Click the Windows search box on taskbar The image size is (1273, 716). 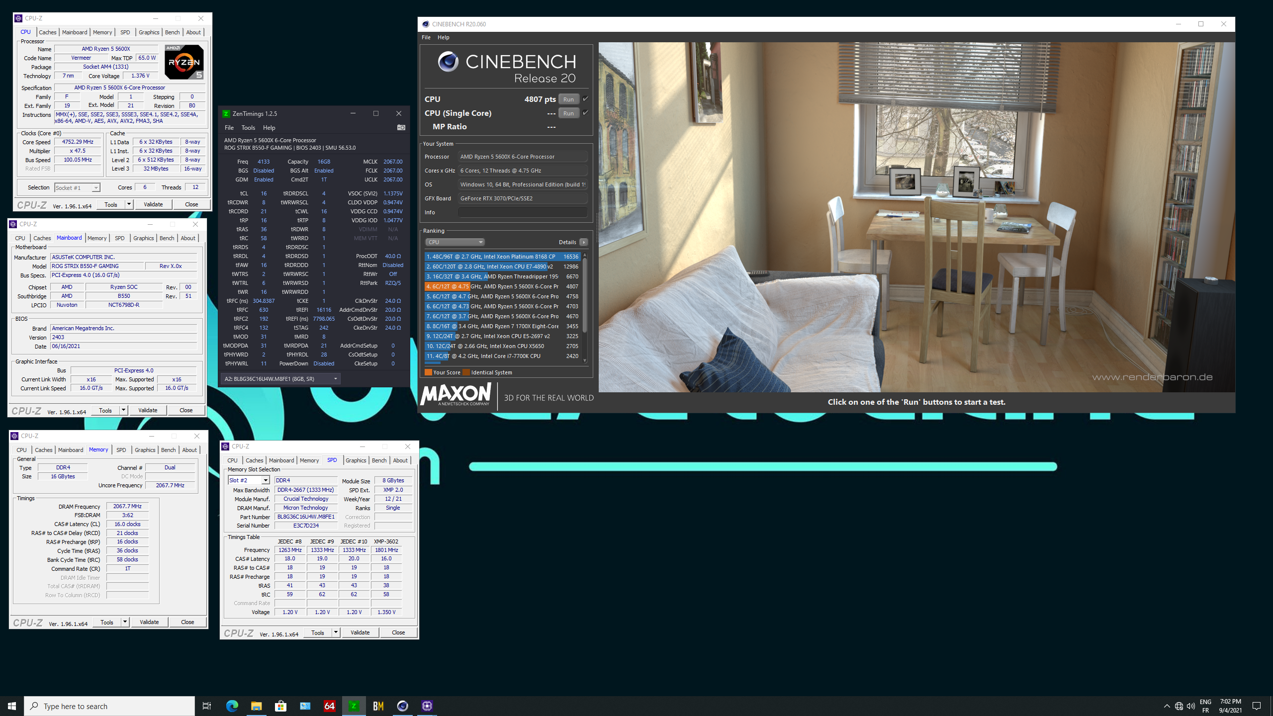[x=109, y=706]
